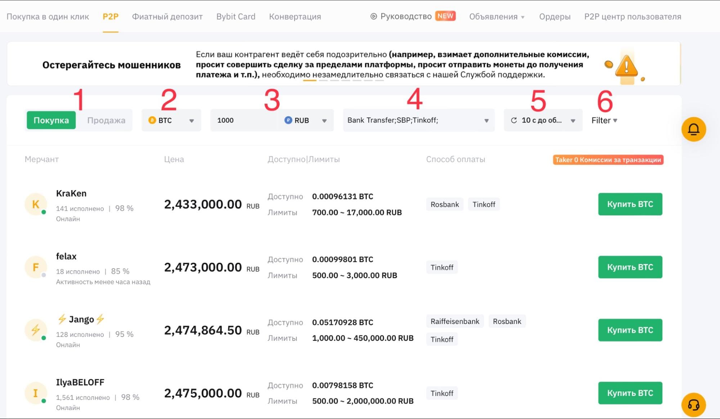Click the Мерчант column header
Screen dimensions: 720x419
(41, 159)
